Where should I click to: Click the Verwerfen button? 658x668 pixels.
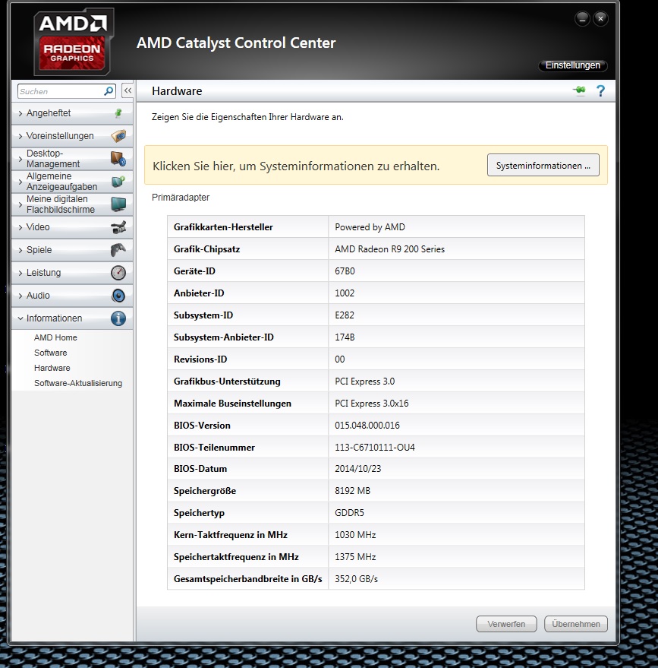click(x=506, y=624)
